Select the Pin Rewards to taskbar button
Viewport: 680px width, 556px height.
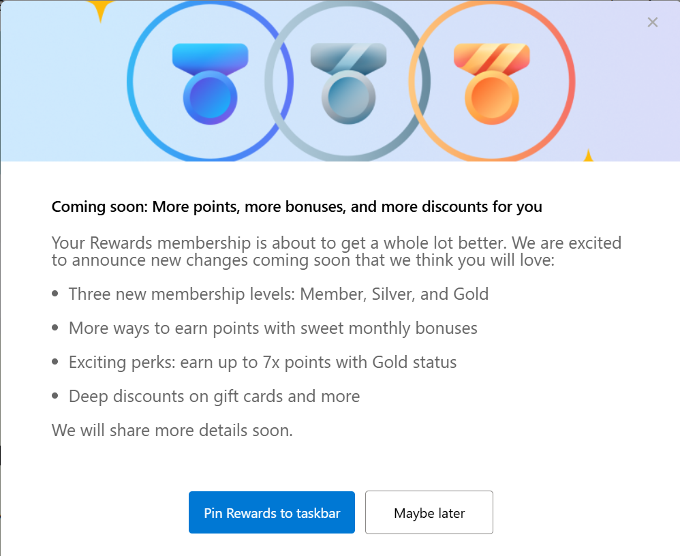(x=271, y=512)
